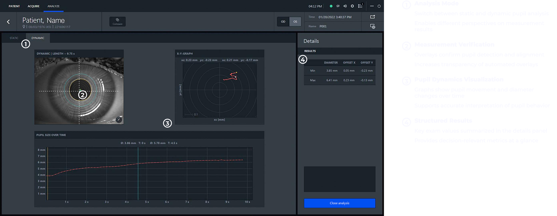Click the OFFSET X column header
The width and height of the screenshot is (557, 216).
(349, 63)
